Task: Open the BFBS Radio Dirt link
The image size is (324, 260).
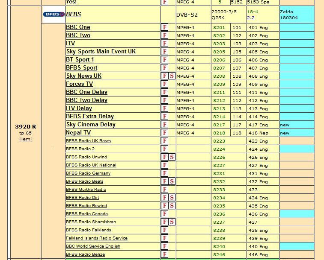Action: (83, 198)
